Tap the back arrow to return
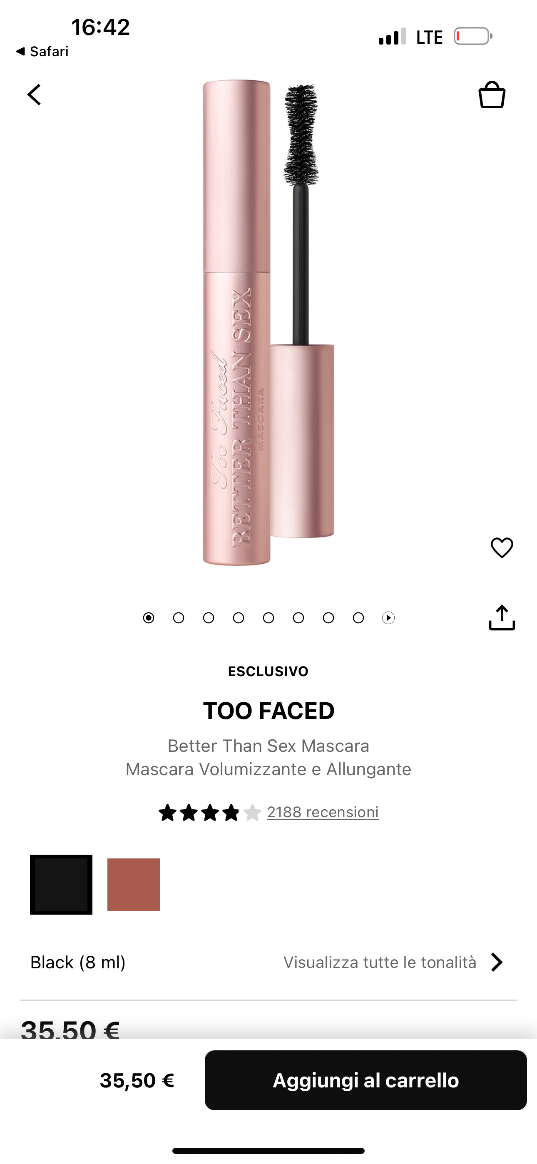The width and height of the screenshot is (537, 1164). click(x=34, y=95)
